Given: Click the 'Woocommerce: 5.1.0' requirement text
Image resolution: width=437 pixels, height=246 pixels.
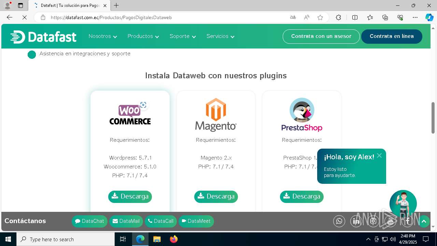Looking at the screenshot, I should click(x=130, y=167).
